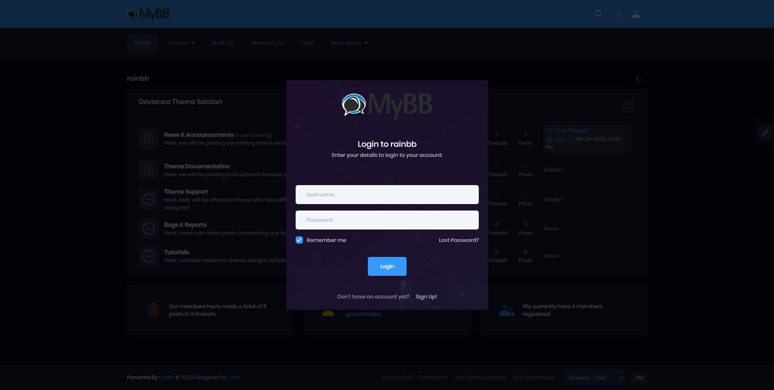Open the Tutorials forum
The image size is (774, 390).
[x=176, y=252]
